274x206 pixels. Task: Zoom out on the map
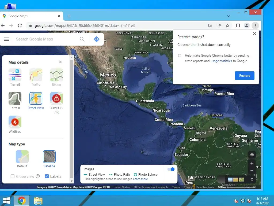point(252,171)
